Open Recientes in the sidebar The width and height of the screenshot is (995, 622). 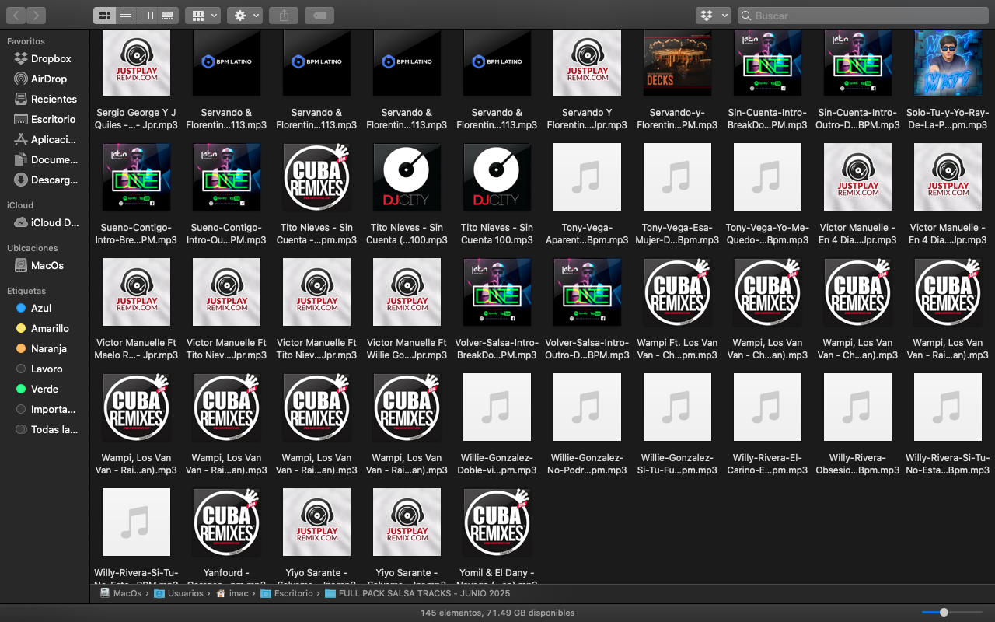54,99
